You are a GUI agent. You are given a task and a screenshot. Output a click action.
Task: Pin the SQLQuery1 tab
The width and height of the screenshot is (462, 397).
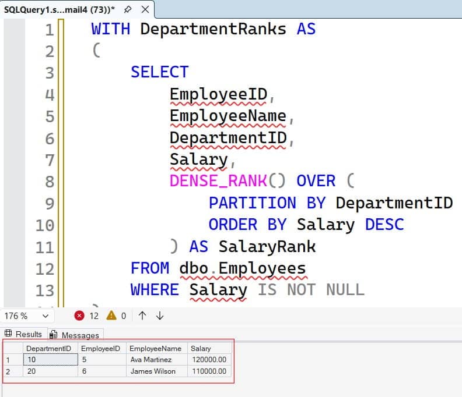(x=127, y=9)
